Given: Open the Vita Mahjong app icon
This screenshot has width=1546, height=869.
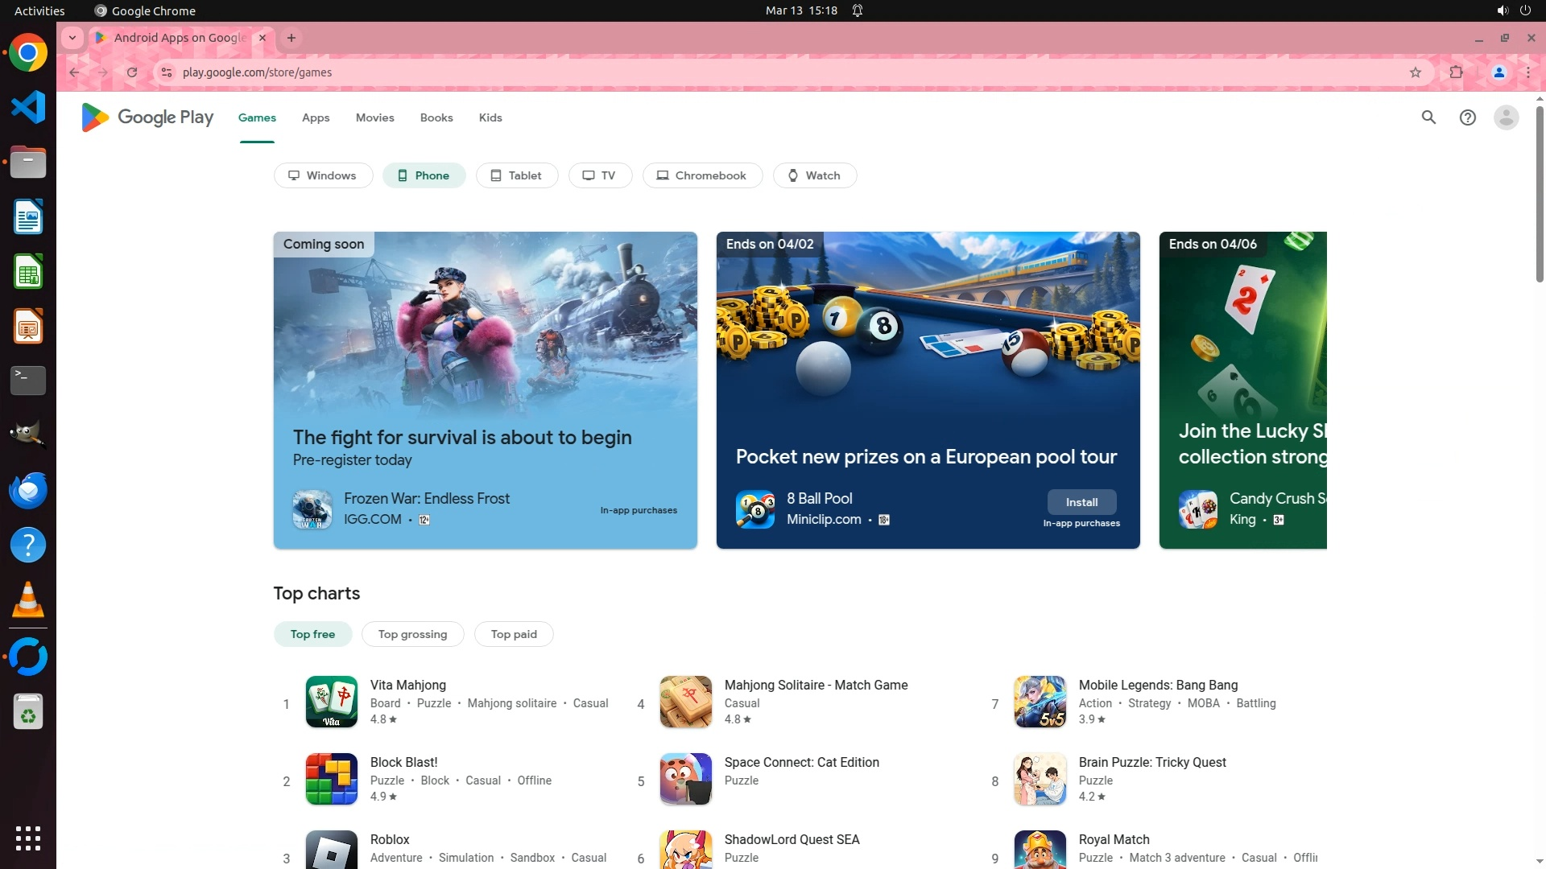Looking at the screenshot, I should pyautogui.click(x=331, y=702).
